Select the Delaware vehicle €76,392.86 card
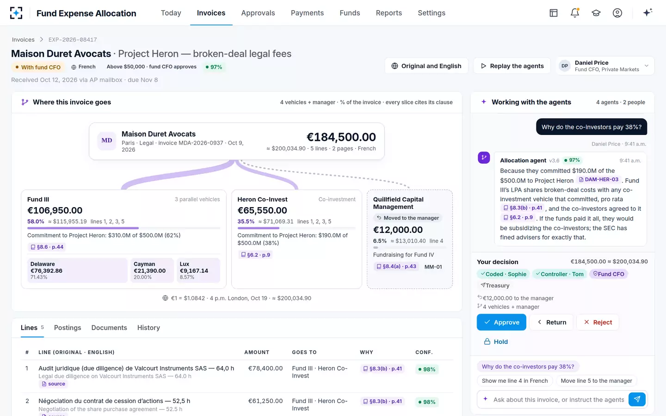666x416 pixels. pyautogui.click(x=77, y=270)
